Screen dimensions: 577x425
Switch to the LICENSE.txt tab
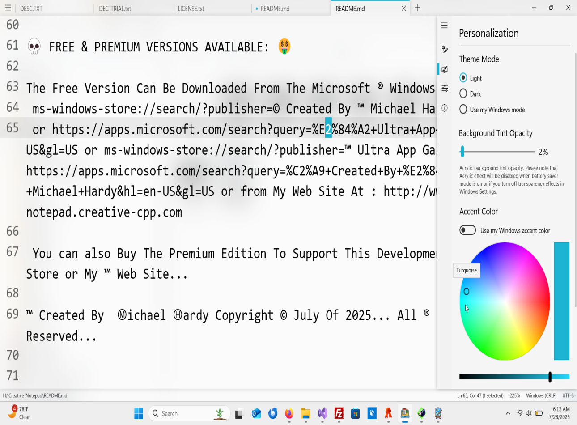(x=212, y=8)
